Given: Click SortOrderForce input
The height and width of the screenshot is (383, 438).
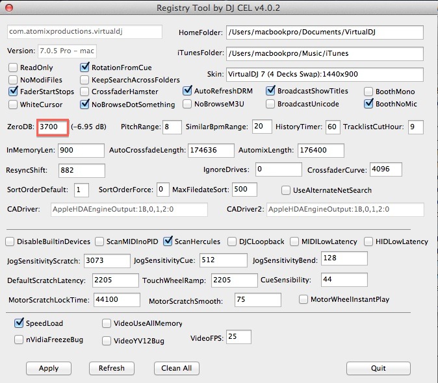Looking at the screenshot, I should 163,190.
